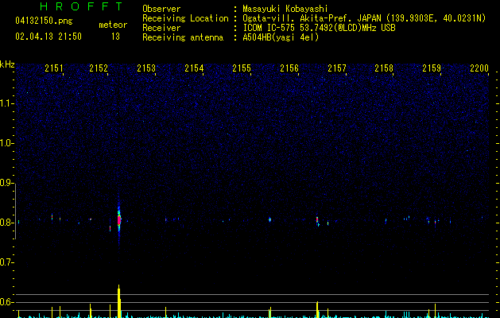
Task: Click the 0.9 kHz axis label
Action: (x=6, y=183)
